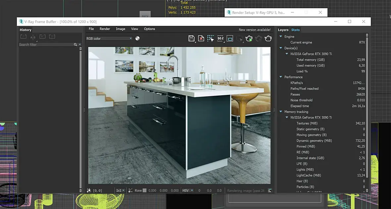Click the Save image icon
The height and width of the screenshot is (209, 391).
pos(191,38)
